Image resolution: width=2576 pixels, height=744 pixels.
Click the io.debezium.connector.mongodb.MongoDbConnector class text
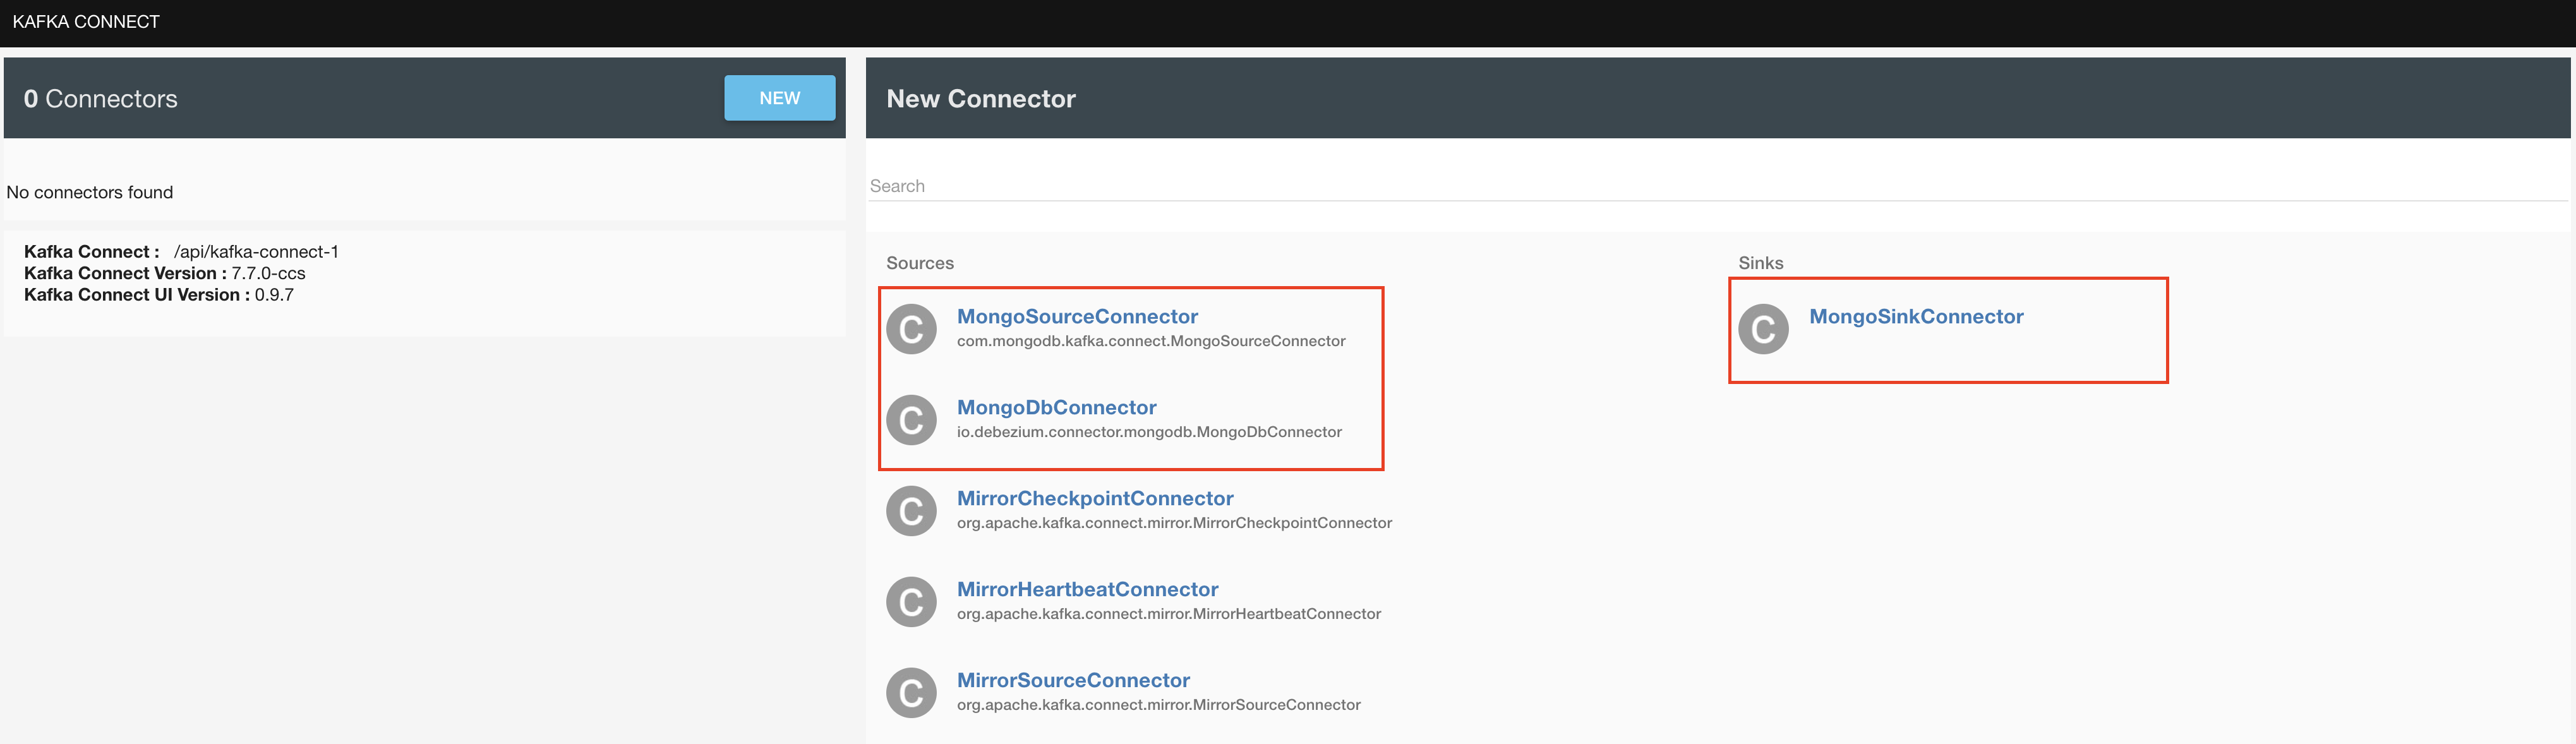tap(1149, 432)
